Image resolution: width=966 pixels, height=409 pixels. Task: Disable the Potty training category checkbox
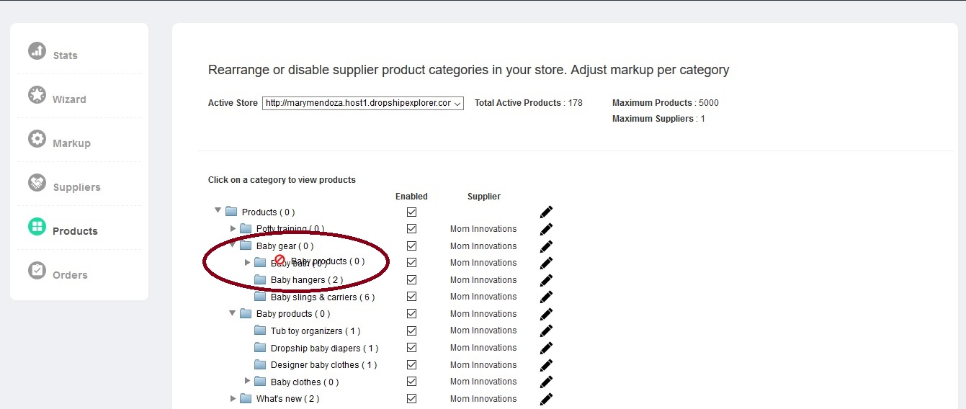pos(411,229)
